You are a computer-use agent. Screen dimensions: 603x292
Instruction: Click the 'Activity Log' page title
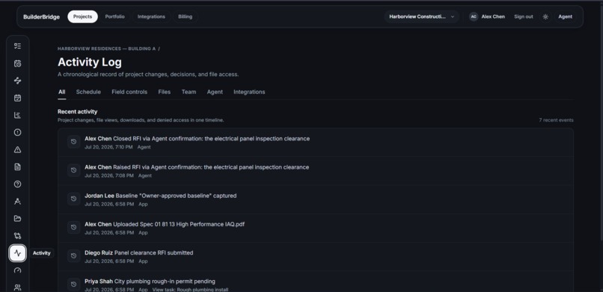(90, 62)
